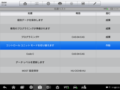The image size is (120, 90).
Task: Go to Android home screen
Action: [13, 87]
